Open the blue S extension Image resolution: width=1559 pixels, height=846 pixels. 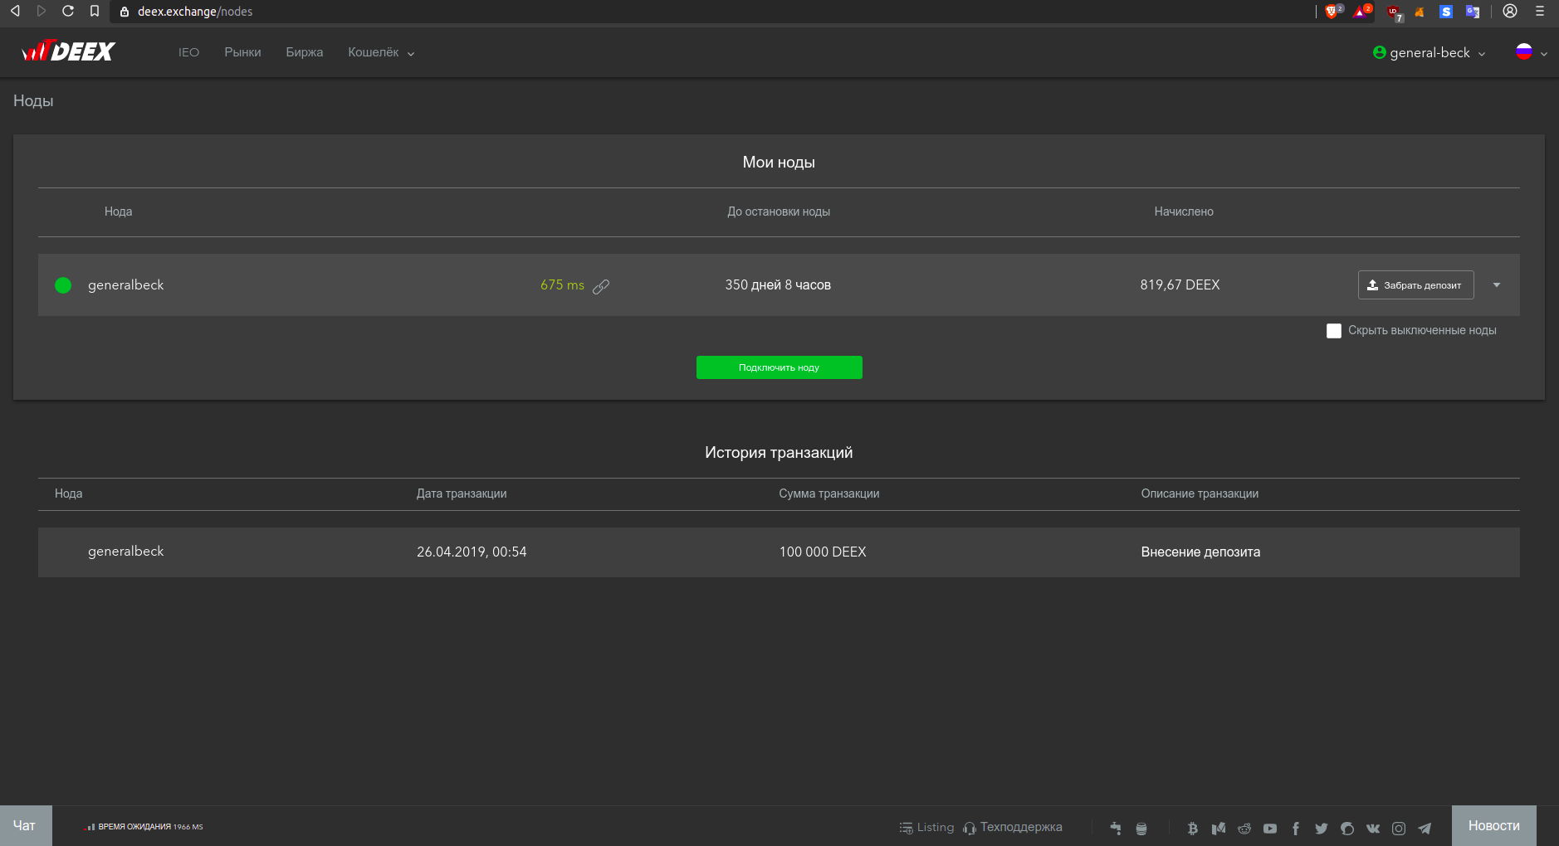point(1446,12)
